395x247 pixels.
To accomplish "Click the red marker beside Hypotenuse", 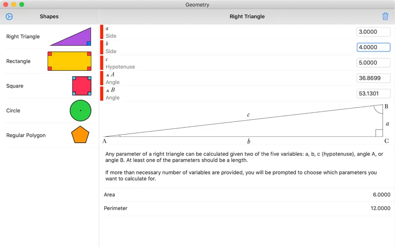I will tap(102, 63).
